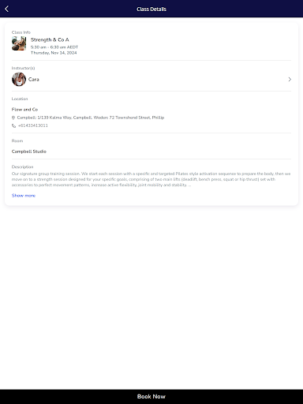Image resolution: width=303 pixels, height=404 pixels.
Task: Open the Campbell address on Kalma Way
Action: click(91, 118)
